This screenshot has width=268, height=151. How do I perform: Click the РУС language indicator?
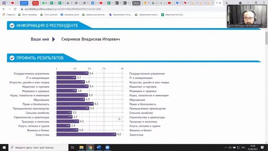[244, 148]
